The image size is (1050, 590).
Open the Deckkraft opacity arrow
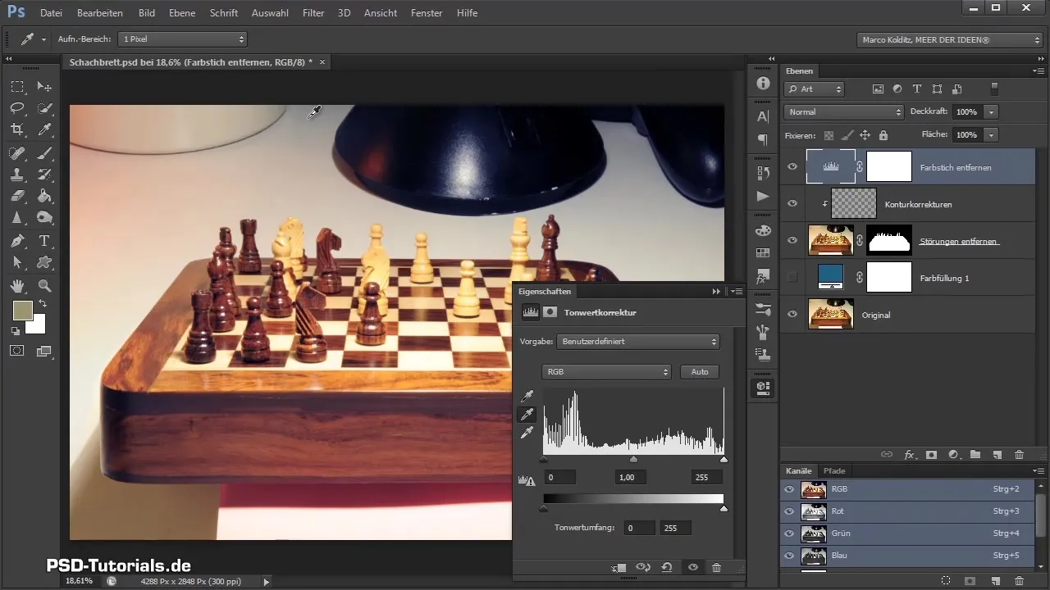(x=992, y=111)
